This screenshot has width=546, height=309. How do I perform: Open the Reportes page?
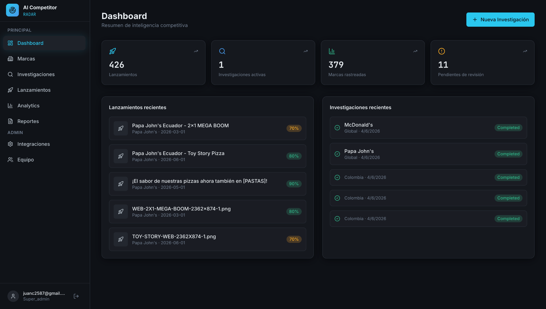point(44,121)
